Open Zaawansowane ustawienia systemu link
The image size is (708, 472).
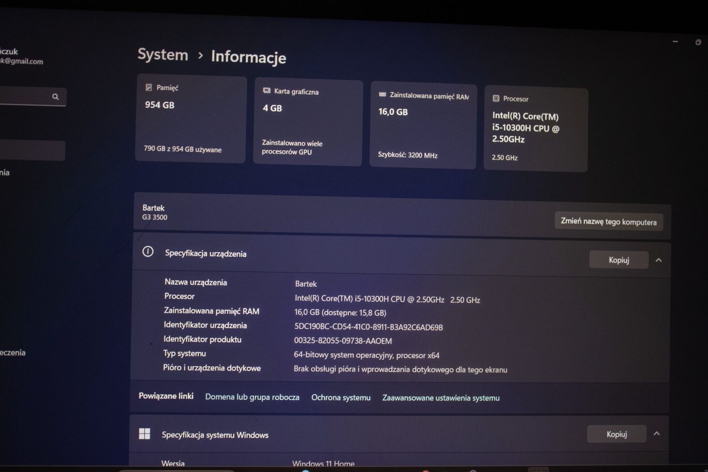441,398
